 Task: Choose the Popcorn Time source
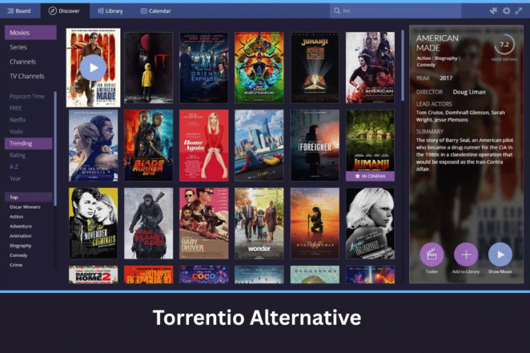click(27, 97)
